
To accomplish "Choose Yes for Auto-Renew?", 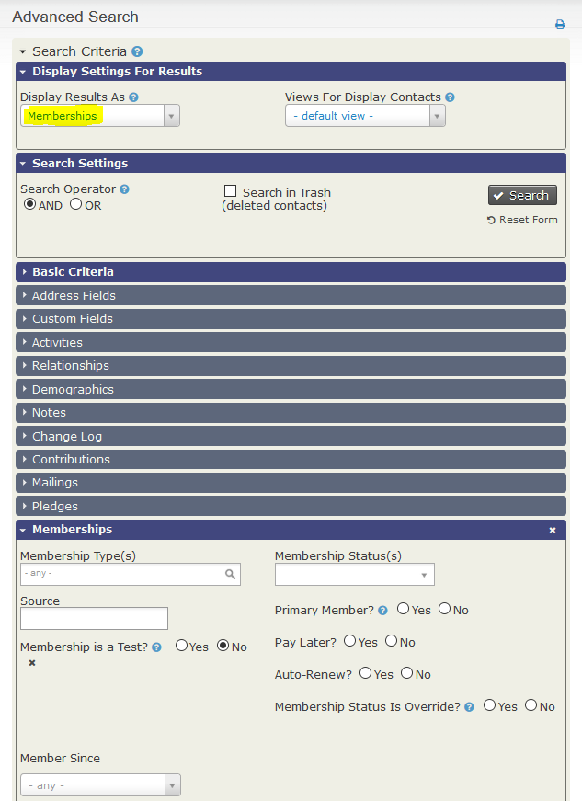I will tap(366, 673).
